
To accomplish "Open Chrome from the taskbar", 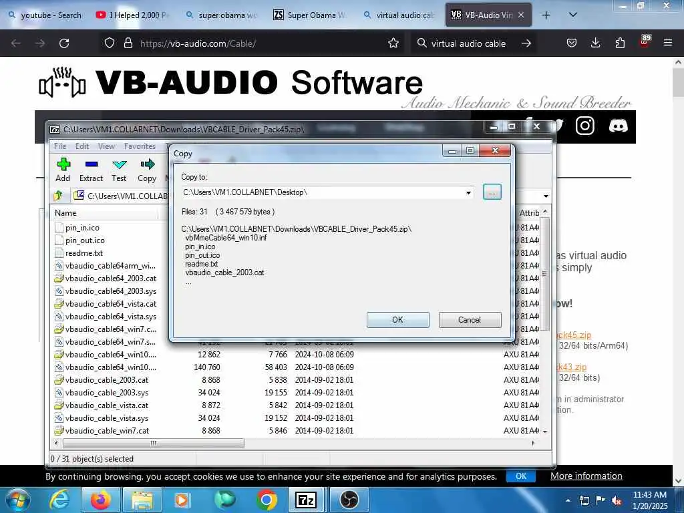I will tap(266, 500).
